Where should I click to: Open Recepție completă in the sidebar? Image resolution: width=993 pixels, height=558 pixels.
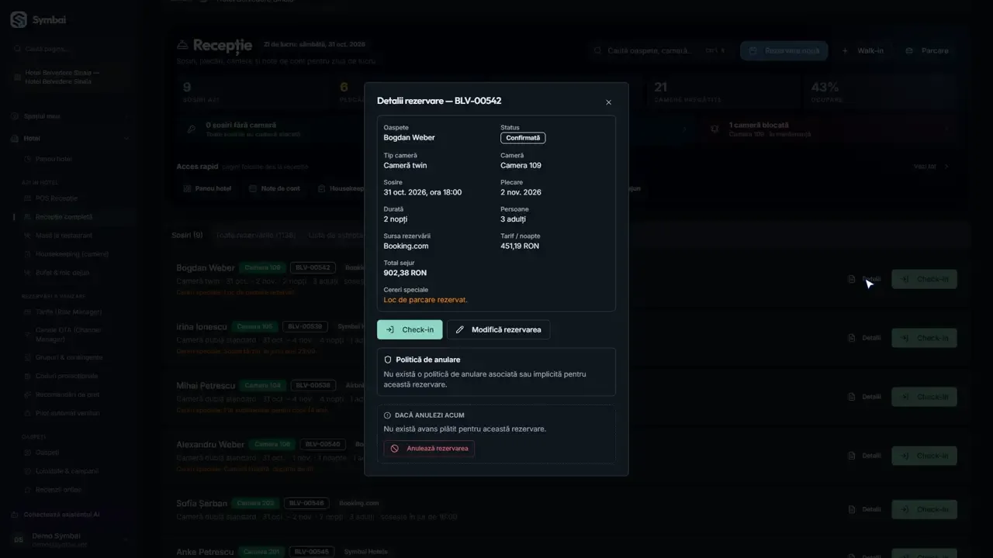click(64, 217)
